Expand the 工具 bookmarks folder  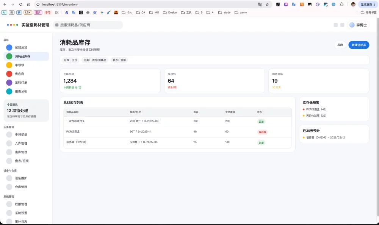click(x=186, y=12)
